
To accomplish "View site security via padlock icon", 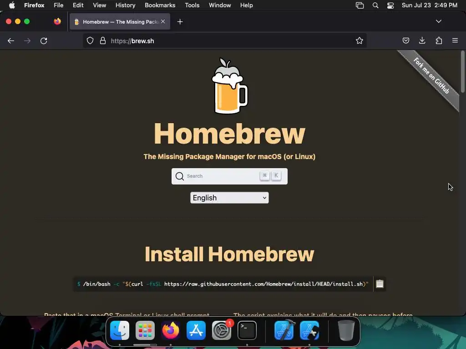I will click(103, 40).
